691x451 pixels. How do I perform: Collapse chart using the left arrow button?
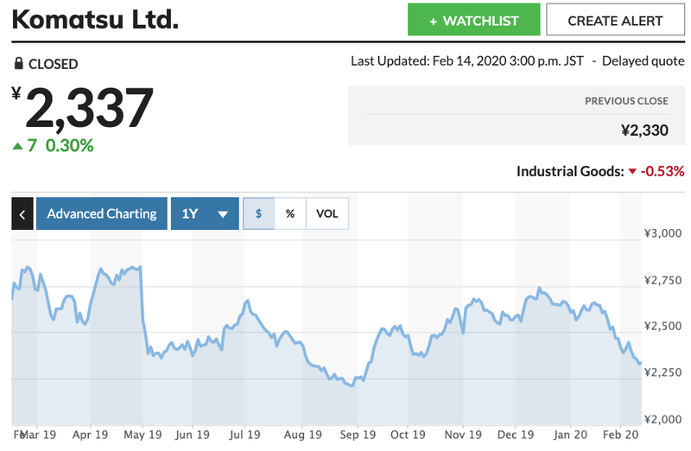22,213
